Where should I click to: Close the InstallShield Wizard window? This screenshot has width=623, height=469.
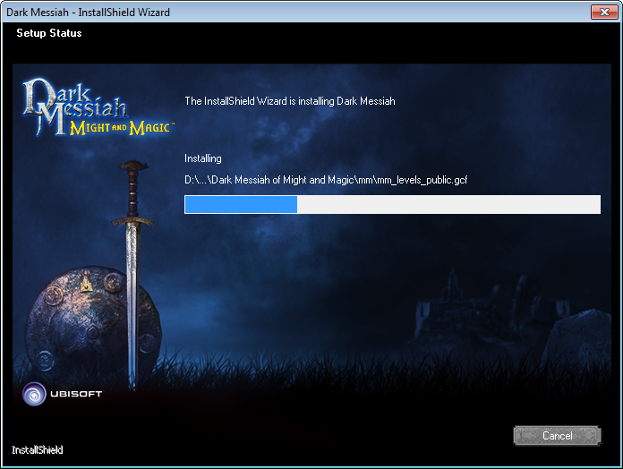[x=602, y=13]
